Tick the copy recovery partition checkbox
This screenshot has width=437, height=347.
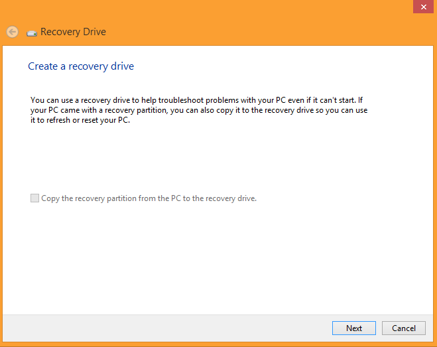click(34, 198)
